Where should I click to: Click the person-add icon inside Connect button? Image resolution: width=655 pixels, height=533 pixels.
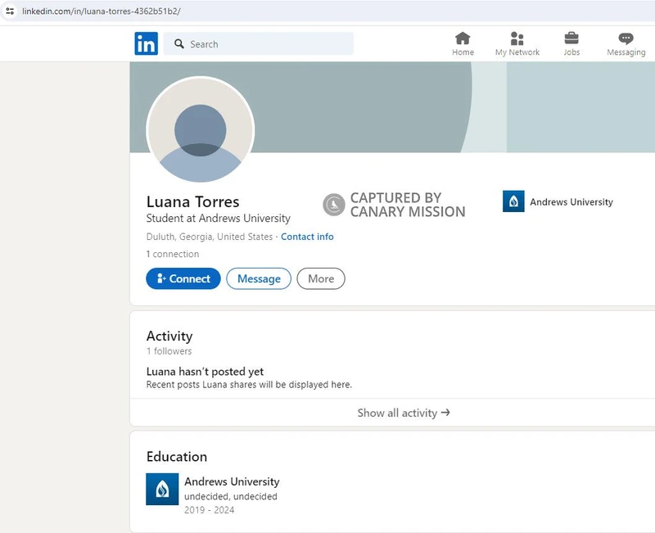[x=161, y=278]
